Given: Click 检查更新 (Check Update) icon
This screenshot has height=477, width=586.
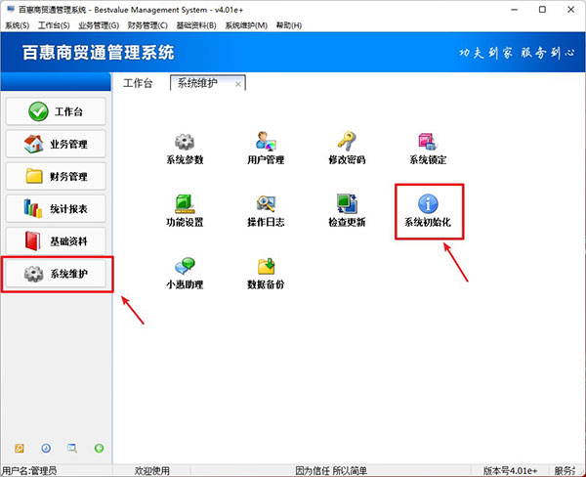Looking at the screenshot, I should click(347, 204).
